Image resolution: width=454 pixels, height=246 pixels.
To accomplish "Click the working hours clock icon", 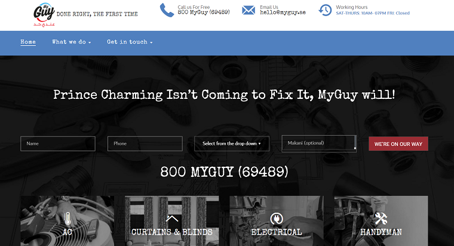I will point(325,10).
